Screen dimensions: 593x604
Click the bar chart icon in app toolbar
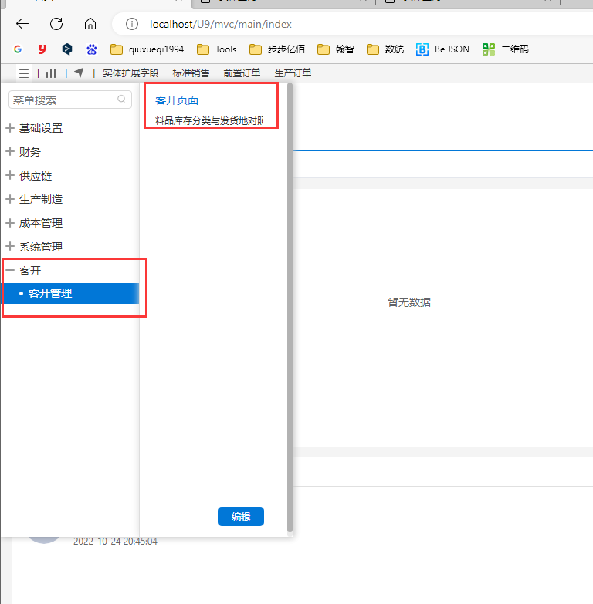pyautogui.click(x=51, y=73)
